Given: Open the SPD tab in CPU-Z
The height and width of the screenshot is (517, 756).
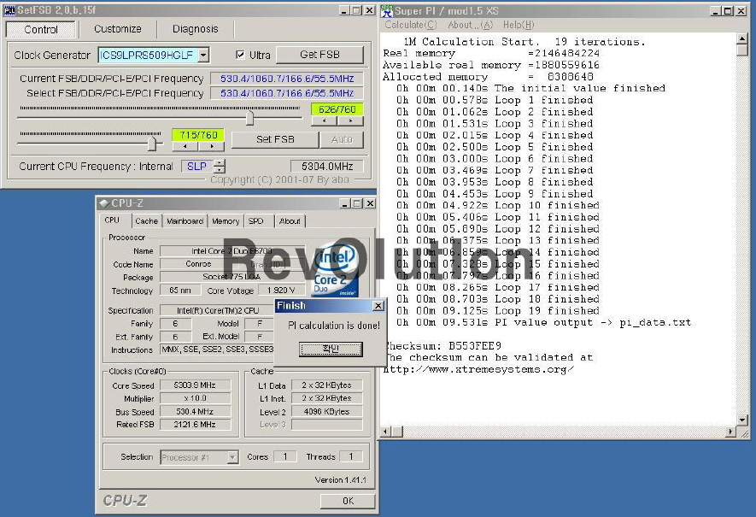Looking at the screenshot, I should click(256, 220).
